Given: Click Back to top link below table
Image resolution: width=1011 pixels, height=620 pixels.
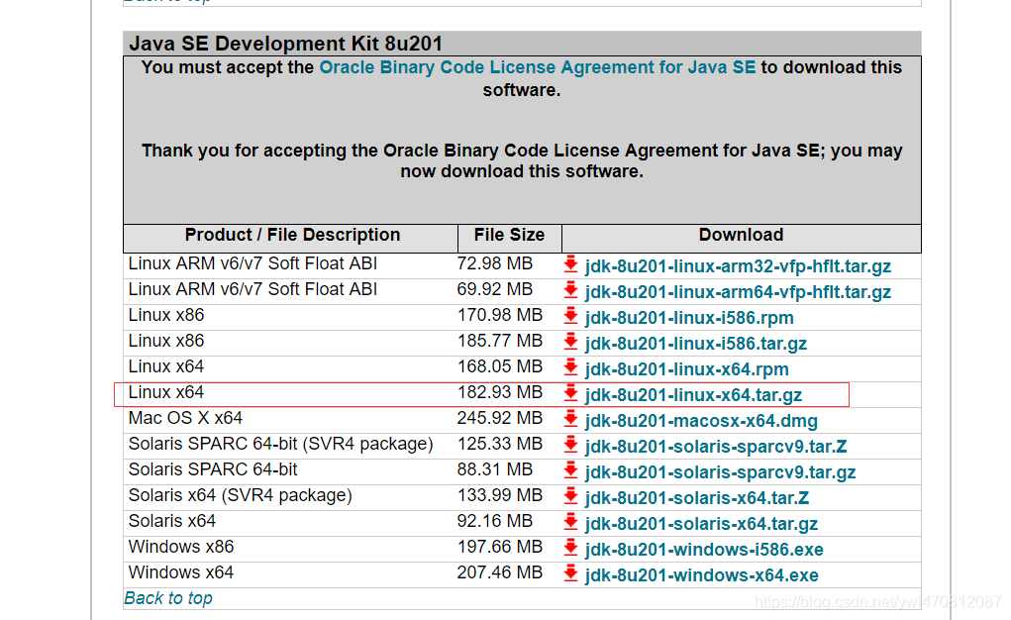Looking at the screenshot, I should pos(168,599).
